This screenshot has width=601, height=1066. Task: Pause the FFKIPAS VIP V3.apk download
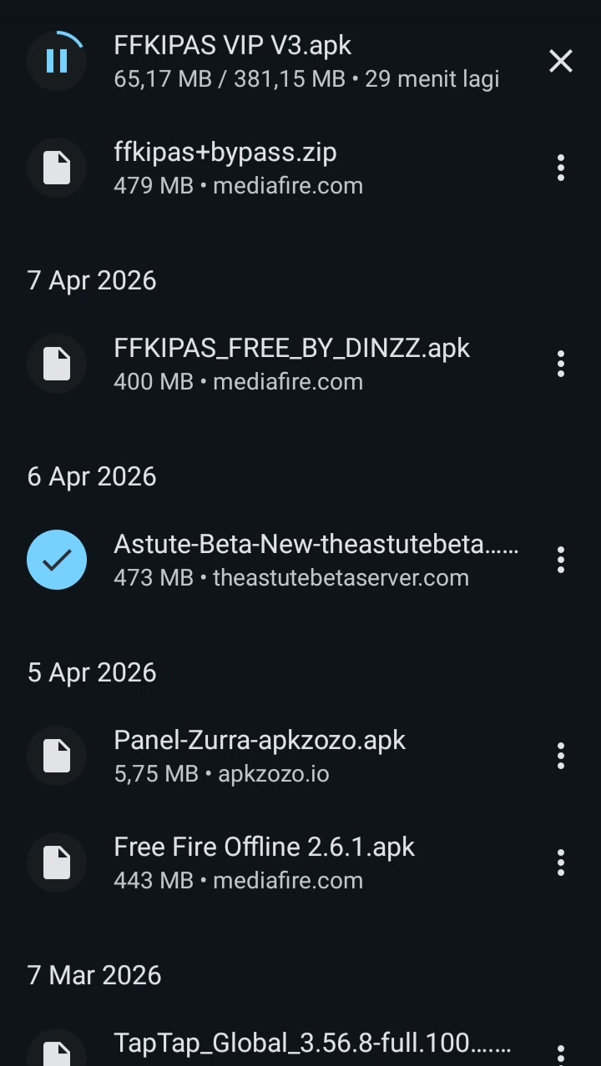[x=57, y=60]
